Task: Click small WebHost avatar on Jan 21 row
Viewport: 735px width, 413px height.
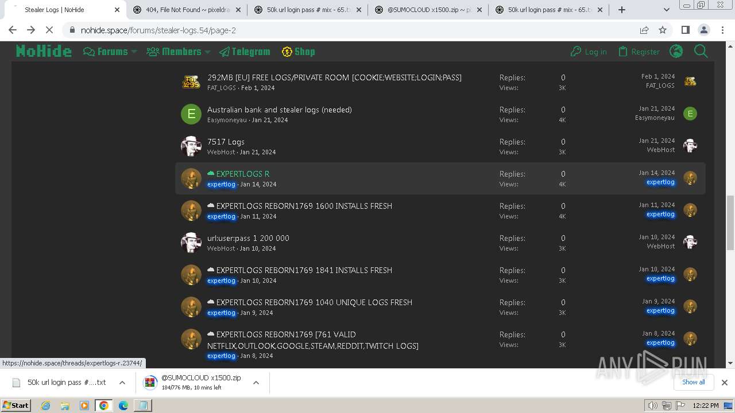Action: 690,146
